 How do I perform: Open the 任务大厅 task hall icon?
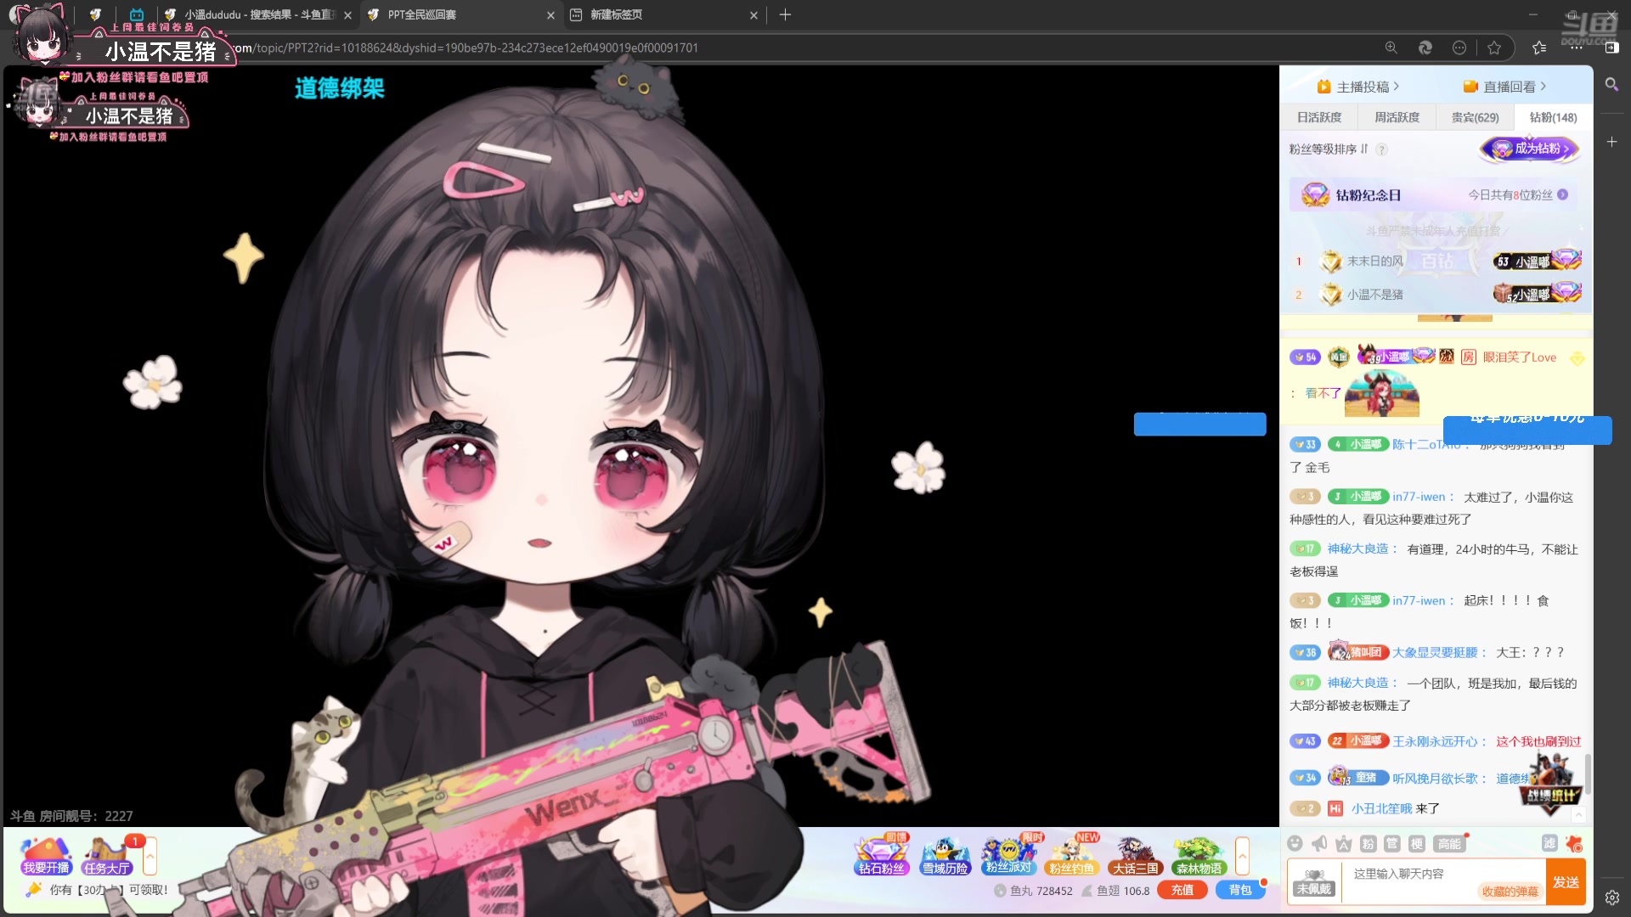[x=107, y=856]
